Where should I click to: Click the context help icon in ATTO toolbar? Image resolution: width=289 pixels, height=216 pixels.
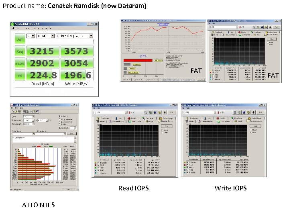coord(37,112)
